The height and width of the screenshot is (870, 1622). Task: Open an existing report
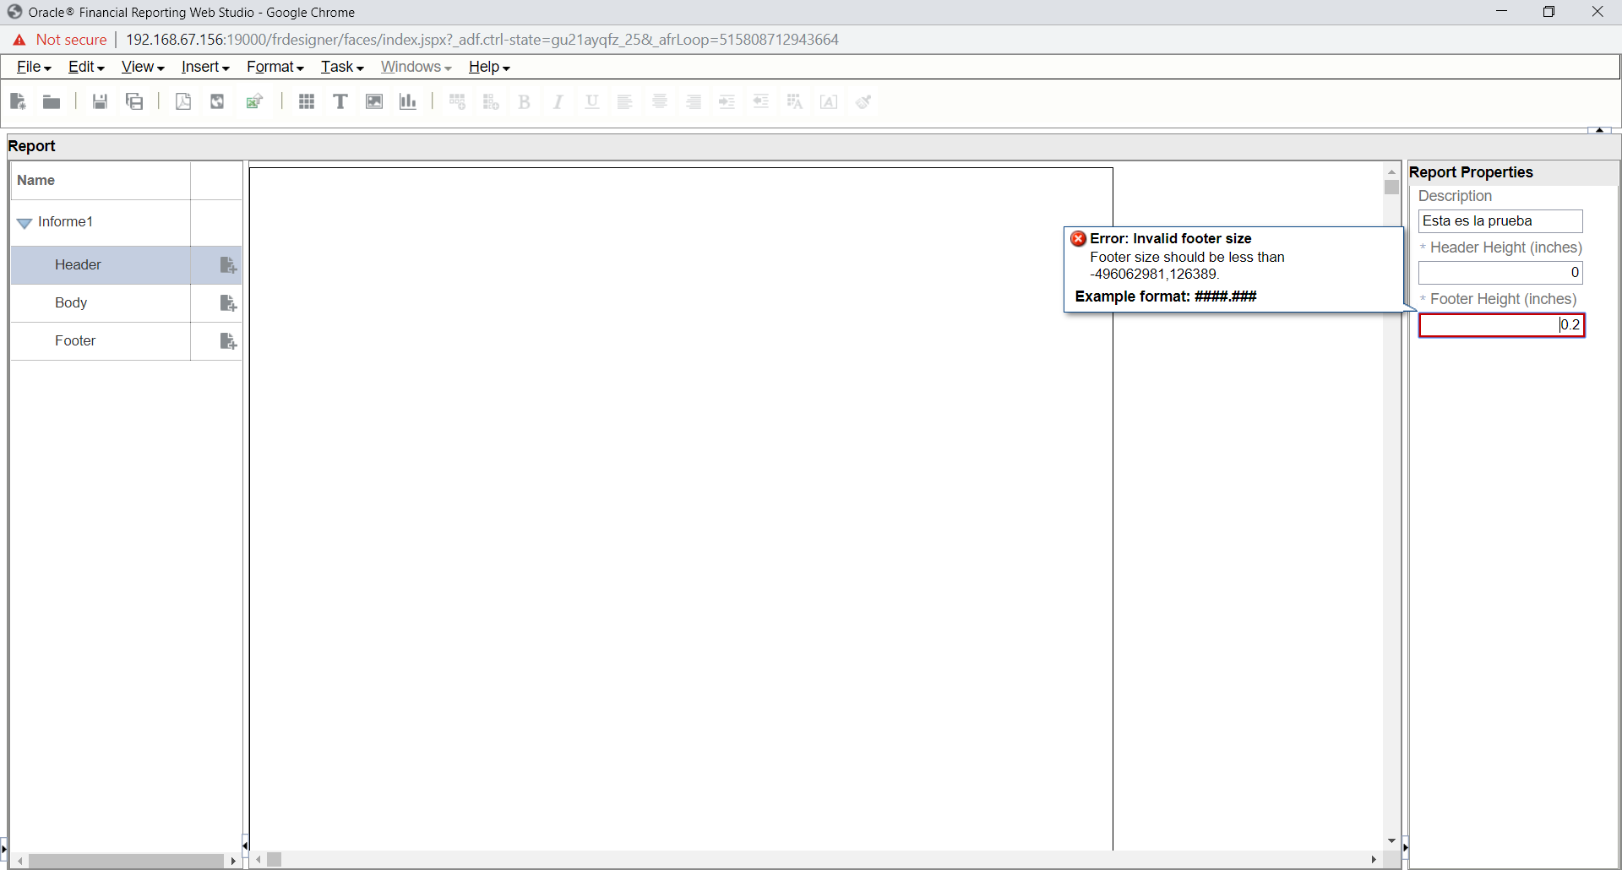click(51, 101)
